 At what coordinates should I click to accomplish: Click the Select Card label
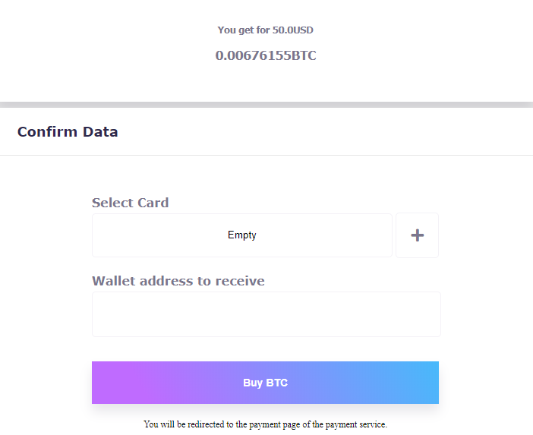pyautogui.click(x=131, y=203)
